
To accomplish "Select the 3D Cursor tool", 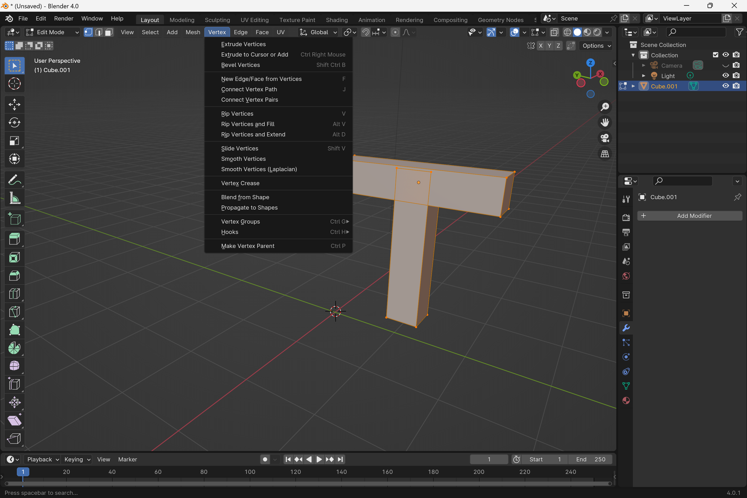I will 14,84.
